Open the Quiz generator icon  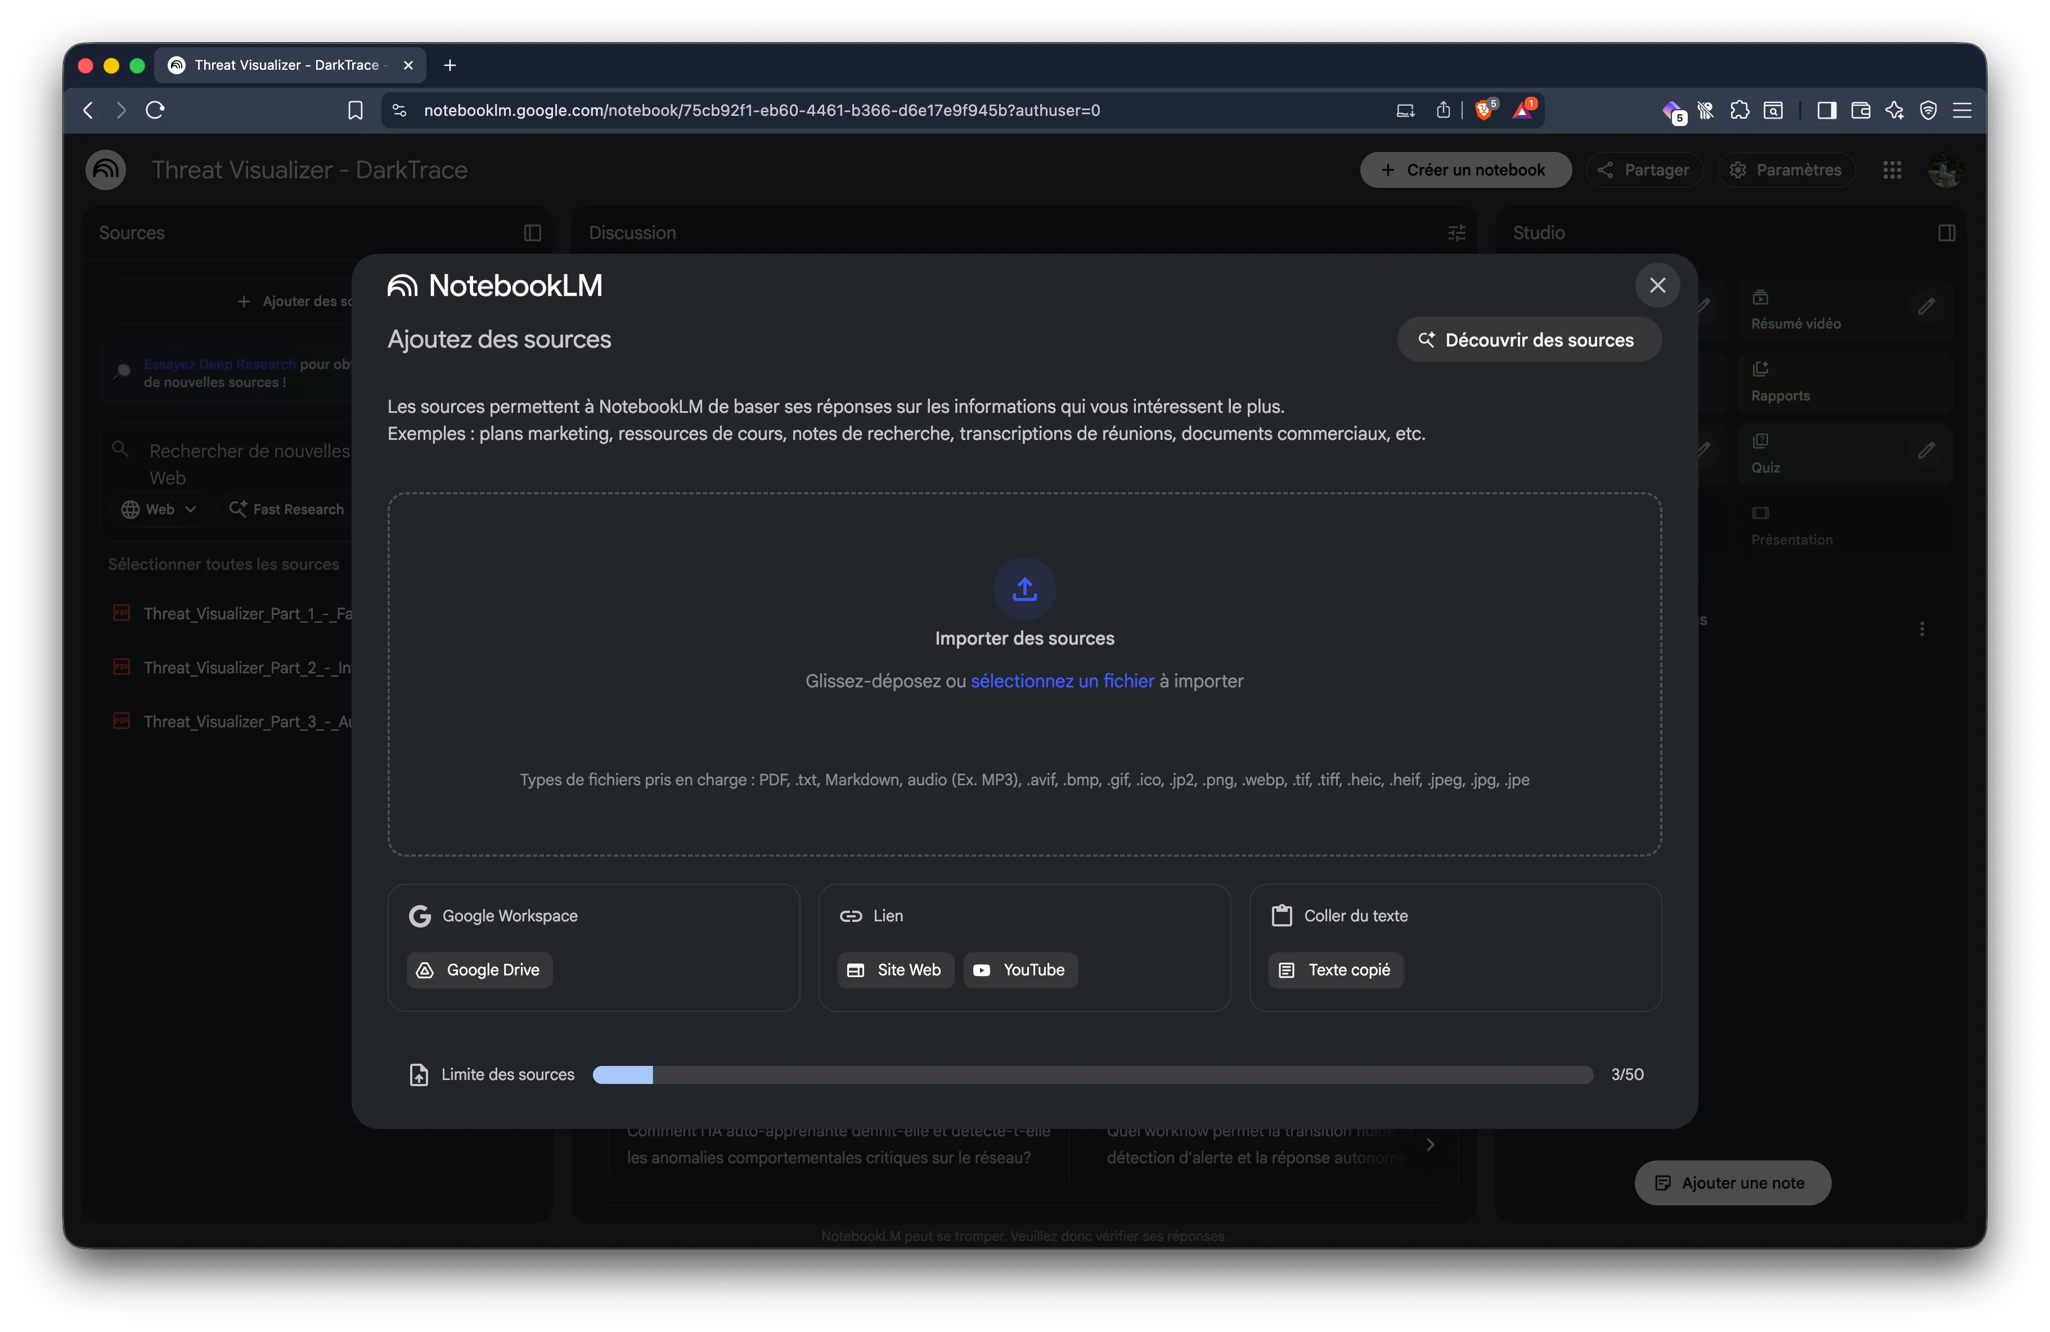(1761, 442)
